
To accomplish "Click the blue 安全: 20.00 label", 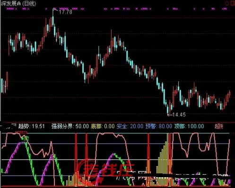I will (x=130, y=126).
